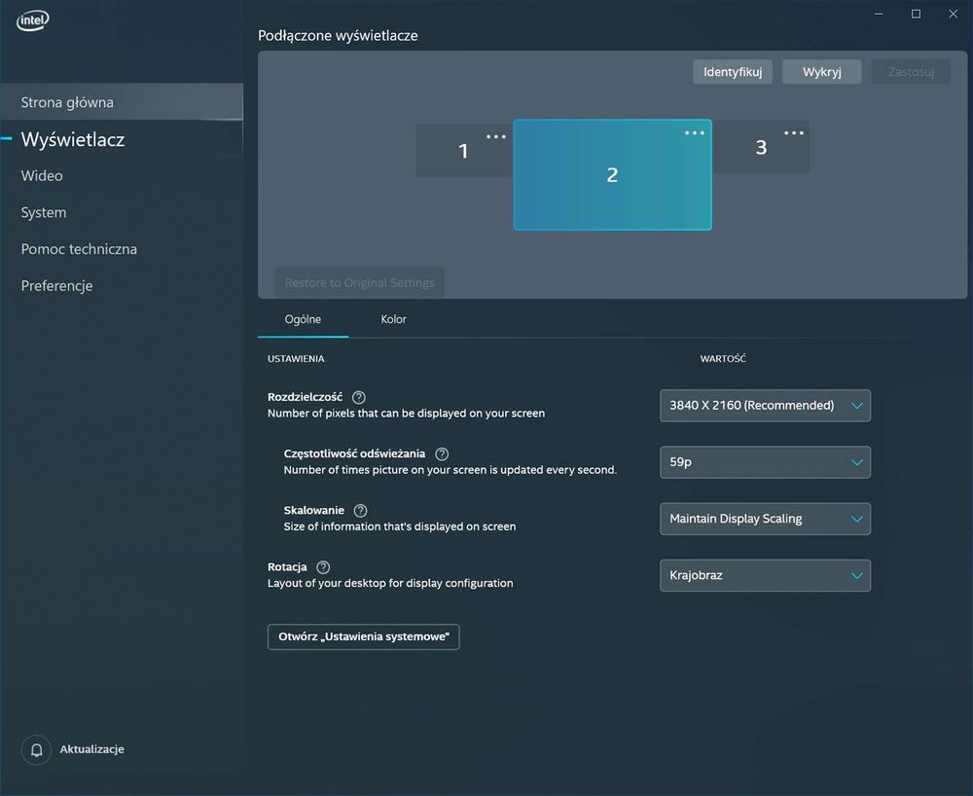The image size is (973, 796).
Task: Select display 3 thumbnail
Action: point(762,147)
